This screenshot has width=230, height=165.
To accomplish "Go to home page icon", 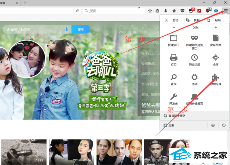I will pos(174,11).
